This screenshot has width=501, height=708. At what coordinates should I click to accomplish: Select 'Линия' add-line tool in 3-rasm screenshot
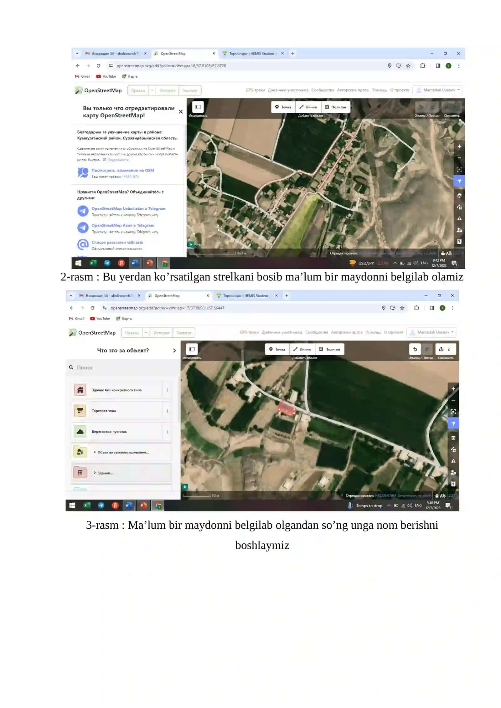[302, 349]
